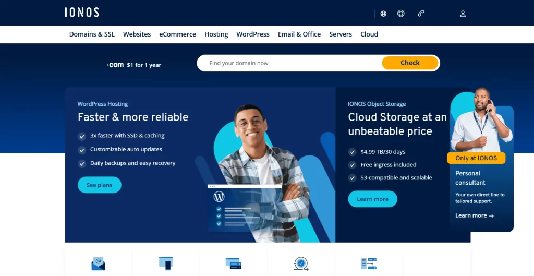Screen dimensions: 534x276
Task: Click the IONOS Object Storage label
Action: (377, 104)
